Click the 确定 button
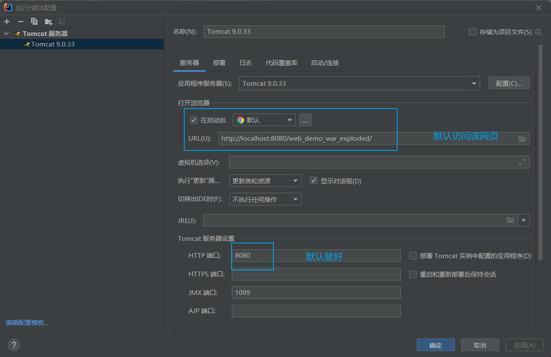551x357 pixels. click(436, 345)
